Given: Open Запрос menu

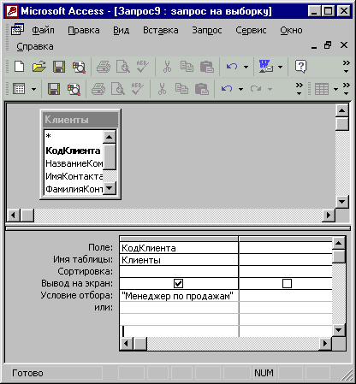Looking at the screenshot, I should tap(207, 30).
